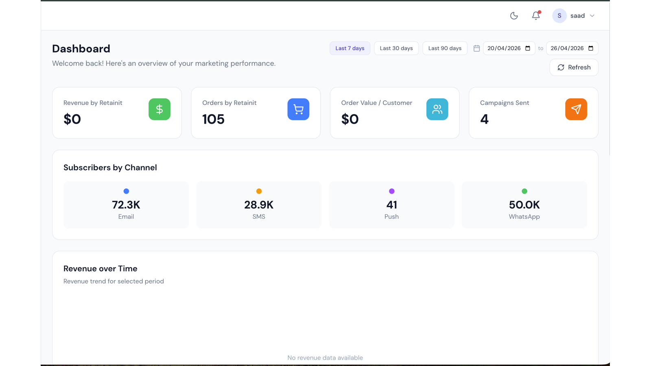The image size is (651, 366).
Task: Click the blue shopping cart orders icon
Action: coord(298,109)
